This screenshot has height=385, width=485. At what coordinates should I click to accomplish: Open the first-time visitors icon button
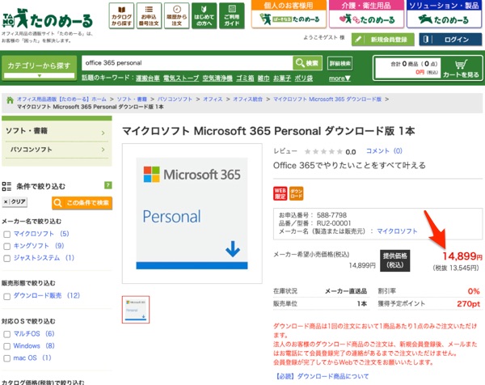pos(205,16)
